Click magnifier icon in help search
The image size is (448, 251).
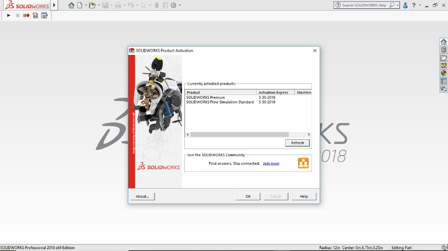point(392,5)
